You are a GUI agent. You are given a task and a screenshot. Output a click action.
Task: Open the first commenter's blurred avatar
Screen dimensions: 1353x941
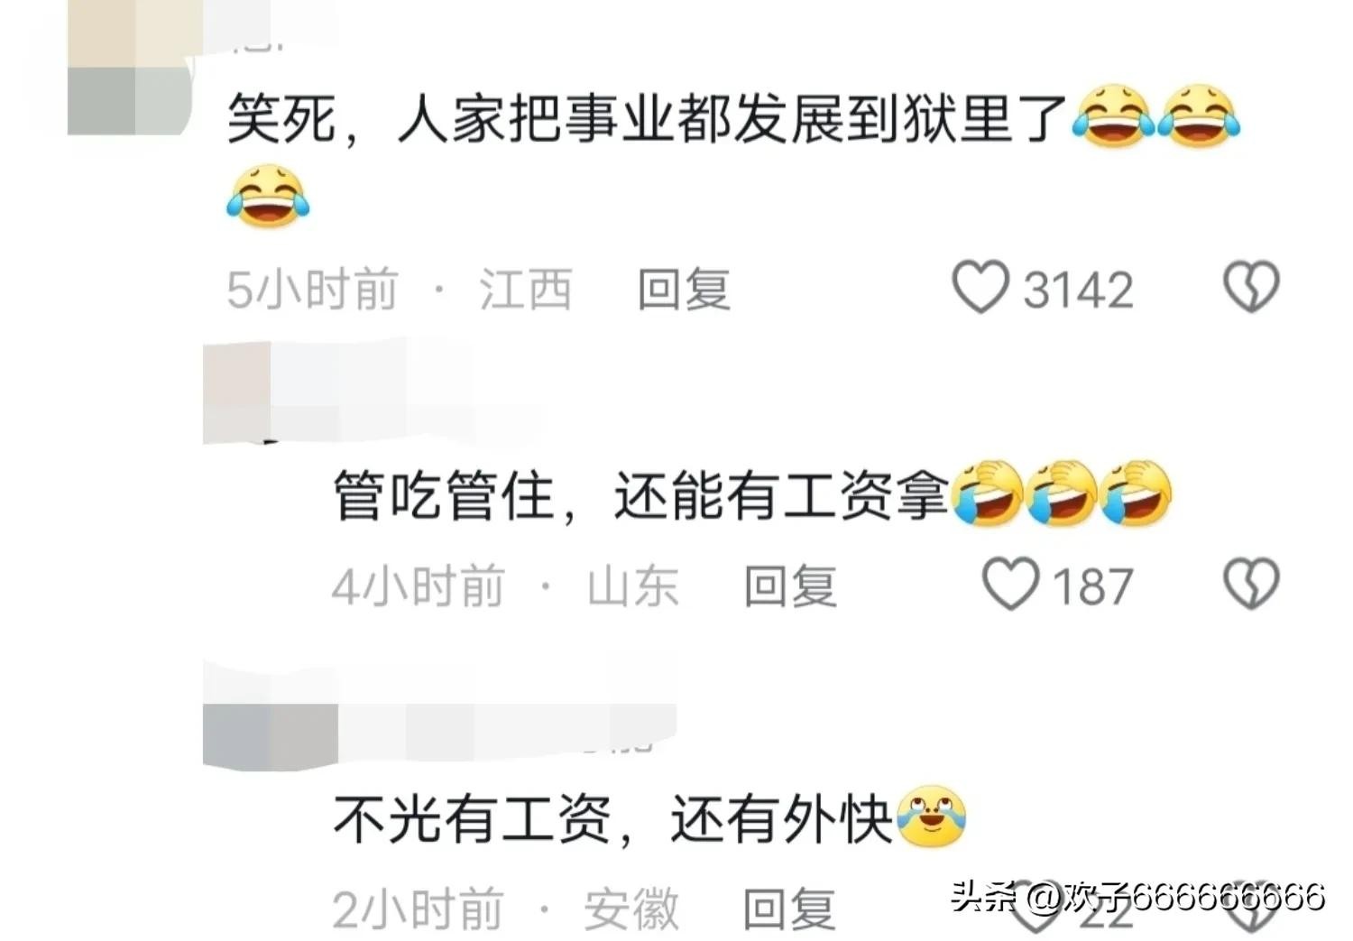(132, 68)
